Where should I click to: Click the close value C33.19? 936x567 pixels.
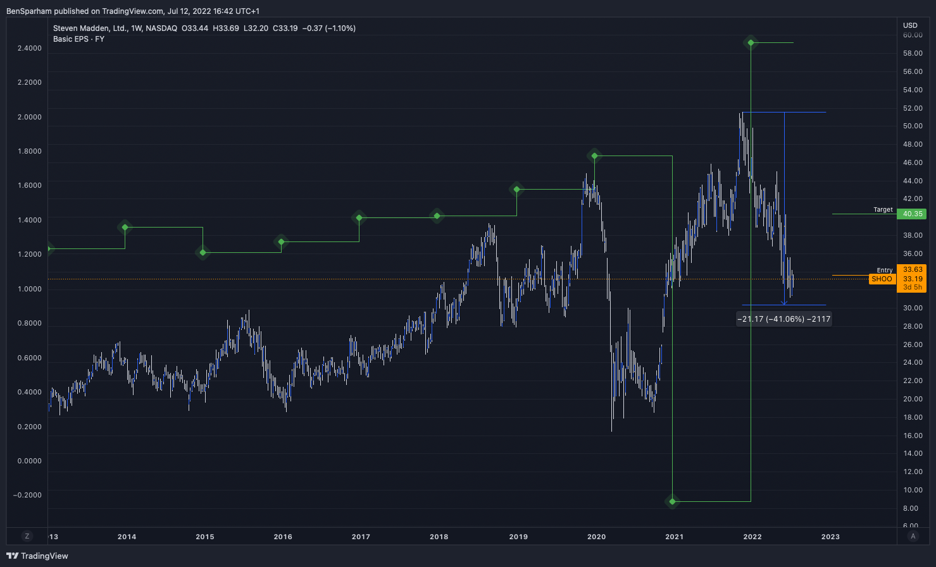(285, 28)
